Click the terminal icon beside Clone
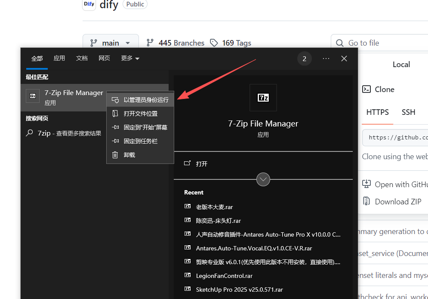428x299 pixels. tap(366, 89)
